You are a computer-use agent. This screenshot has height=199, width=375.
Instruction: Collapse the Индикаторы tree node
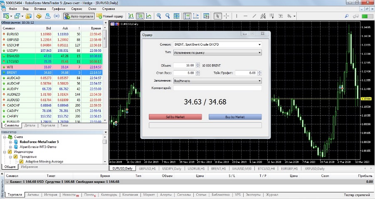point(5,152)
